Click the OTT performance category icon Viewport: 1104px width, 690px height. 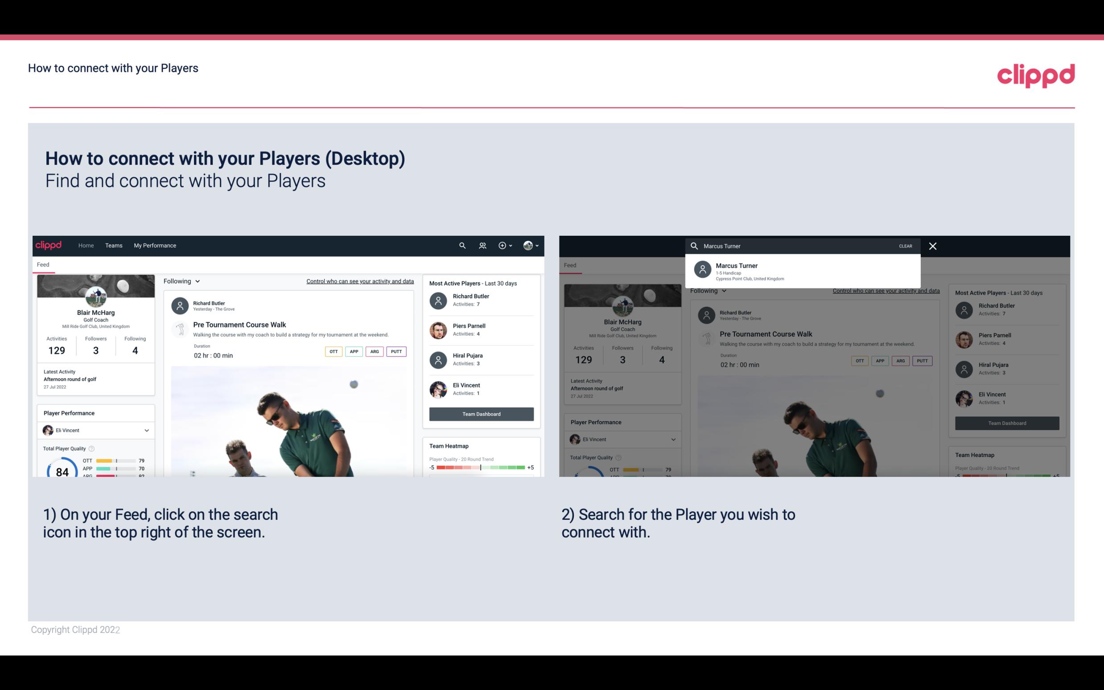pos(332,351)
